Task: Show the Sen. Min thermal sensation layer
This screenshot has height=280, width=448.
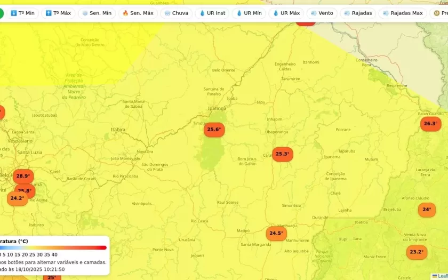Action: 97,13
